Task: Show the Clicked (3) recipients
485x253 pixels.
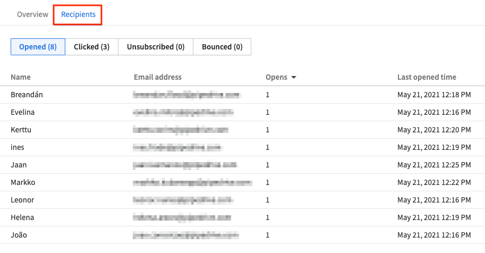Action: click(x=91, y=47)
